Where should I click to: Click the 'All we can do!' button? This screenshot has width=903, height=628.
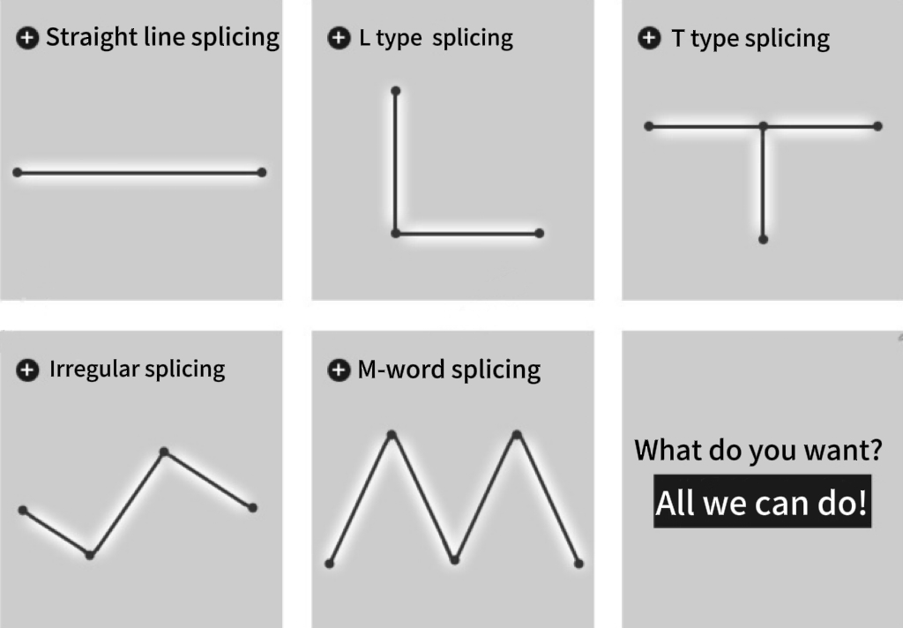click(762, 503)
